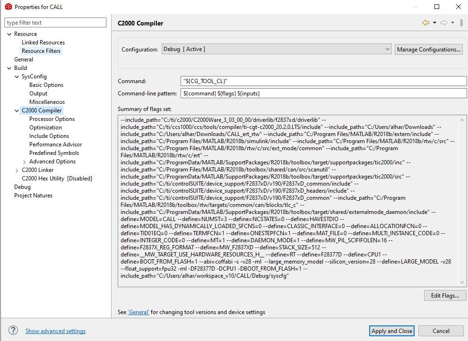Screen dimensions: 468x341
Task: Open the back history dropdown arrow
Action: click(x=434, y=23)
